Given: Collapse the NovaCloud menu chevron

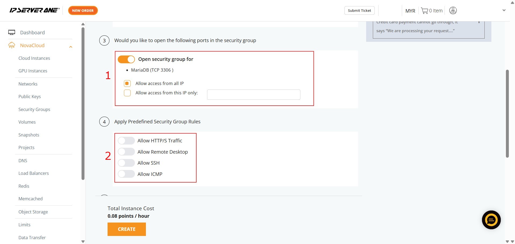Looking at the screenshot, I should [71, 47].
